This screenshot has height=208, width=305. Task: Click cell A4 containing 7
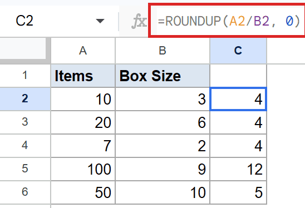83,146
